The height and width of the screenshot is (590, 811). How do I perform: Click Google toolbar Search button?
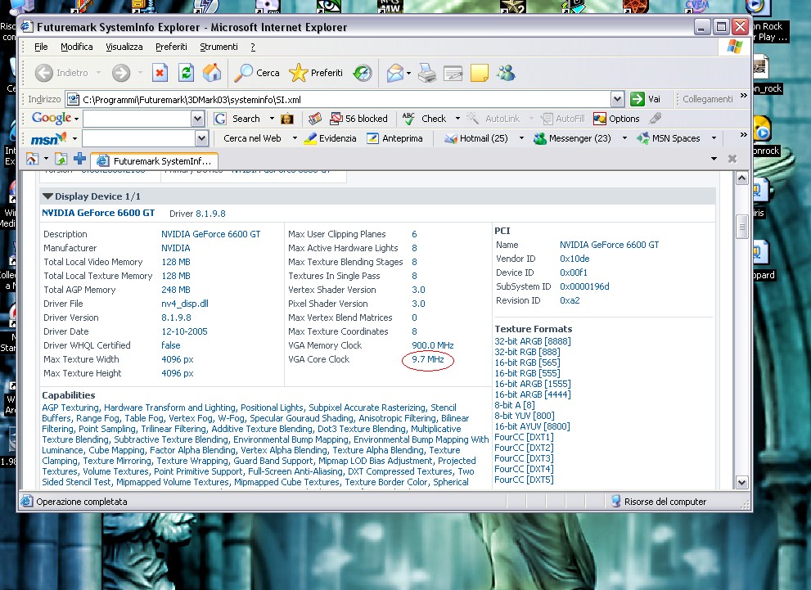point(237,119)
